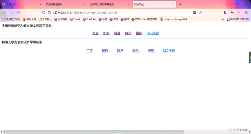Go forward using the forward arrow
Image resolution: width=251 pixels, height=134 pixels.
[12, 13]
